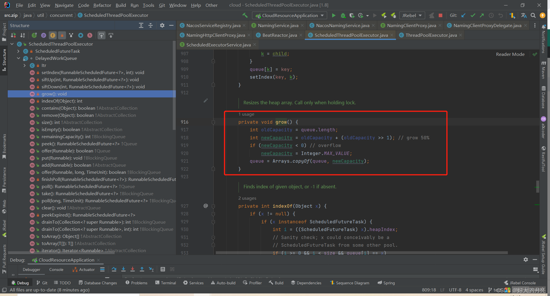Click Step Over in debugger toolbar

[114, 269]
